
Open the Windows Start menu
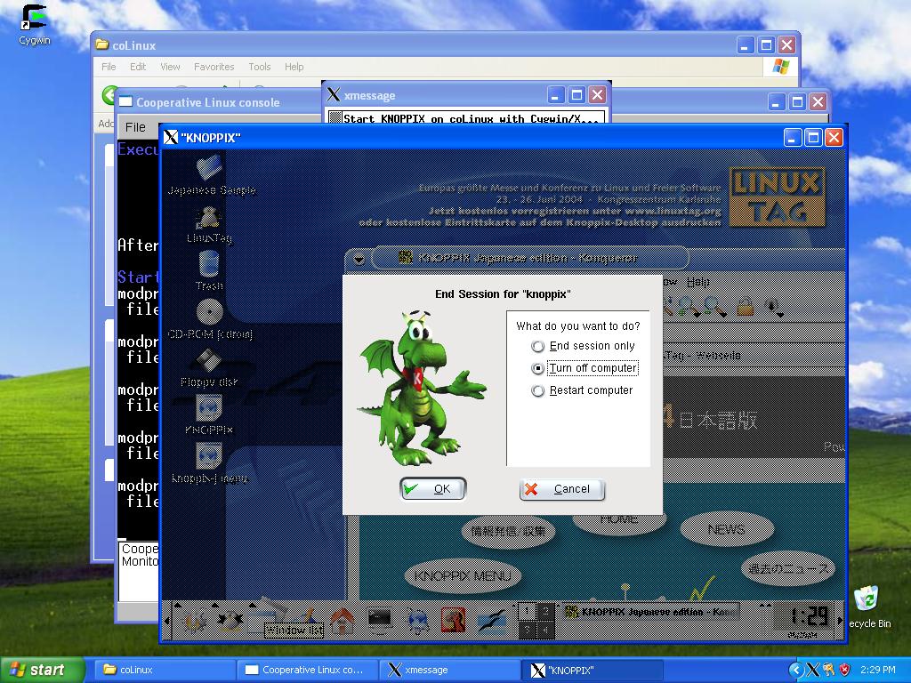tap(42, 670)
